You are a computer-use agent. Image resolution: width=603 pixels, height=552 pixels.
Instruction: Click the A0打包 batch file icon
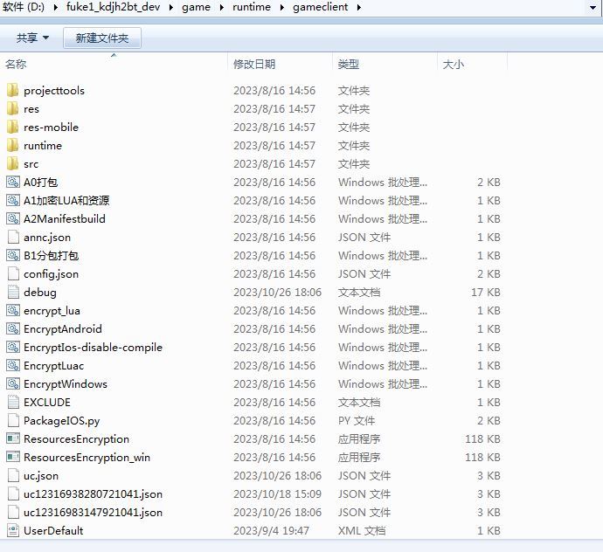(x=12, y=182)
